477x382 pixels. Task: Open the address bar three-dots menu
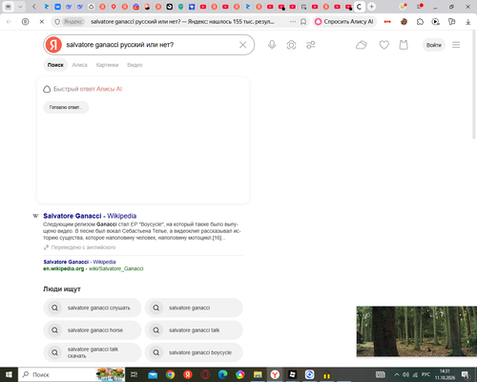pos(293,22)
